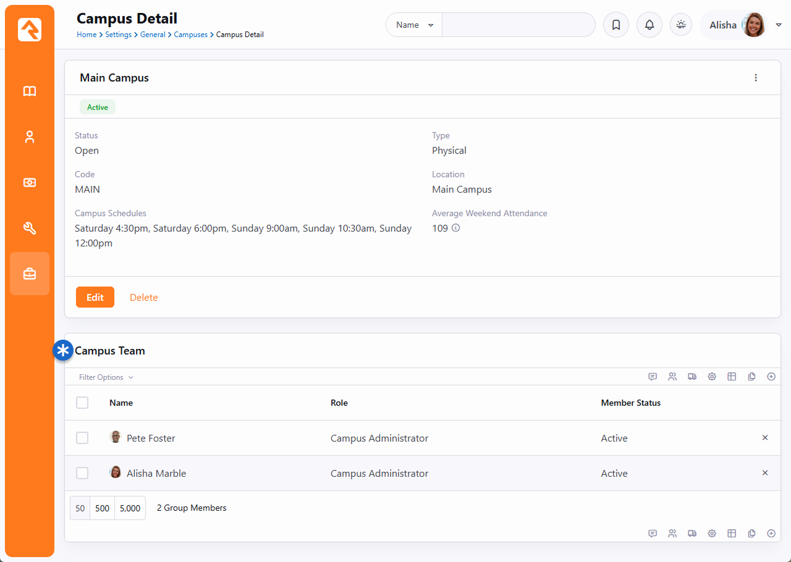Click the add member plus icon above the grid
The width and height of the screenshot is (791, 562).
coord(771,377)
